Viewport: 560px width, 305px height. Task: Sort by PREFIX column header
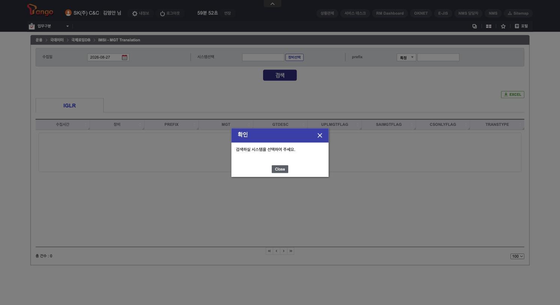(x=172, y=124)
